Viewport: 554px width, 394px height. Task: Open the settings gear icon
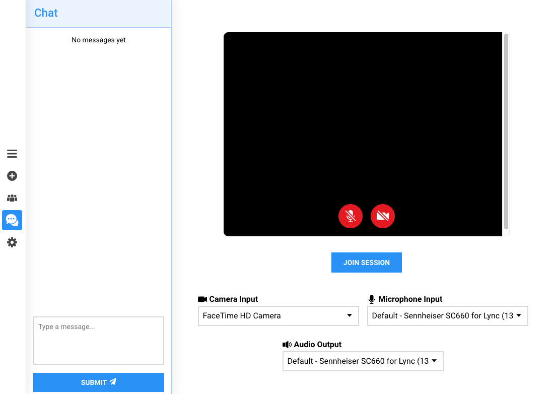[12, 242]
